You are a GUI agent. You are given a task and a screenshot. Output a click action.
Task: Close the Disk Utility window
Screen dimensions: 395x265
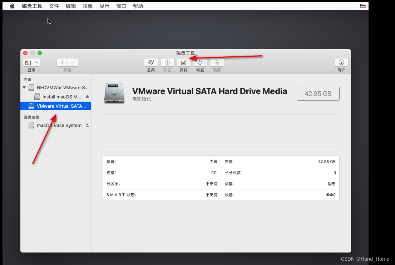tap(25, 53)
